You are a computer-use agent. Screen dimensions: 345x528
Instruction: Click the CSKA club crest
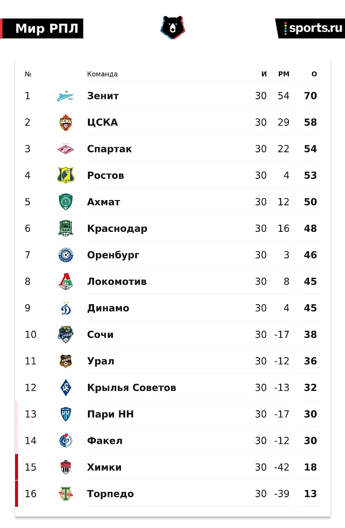click(x=65, y=123)
